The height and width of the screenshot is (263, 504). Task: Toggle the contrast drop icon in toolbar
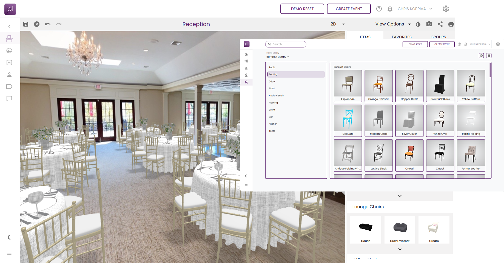point(418,24)
